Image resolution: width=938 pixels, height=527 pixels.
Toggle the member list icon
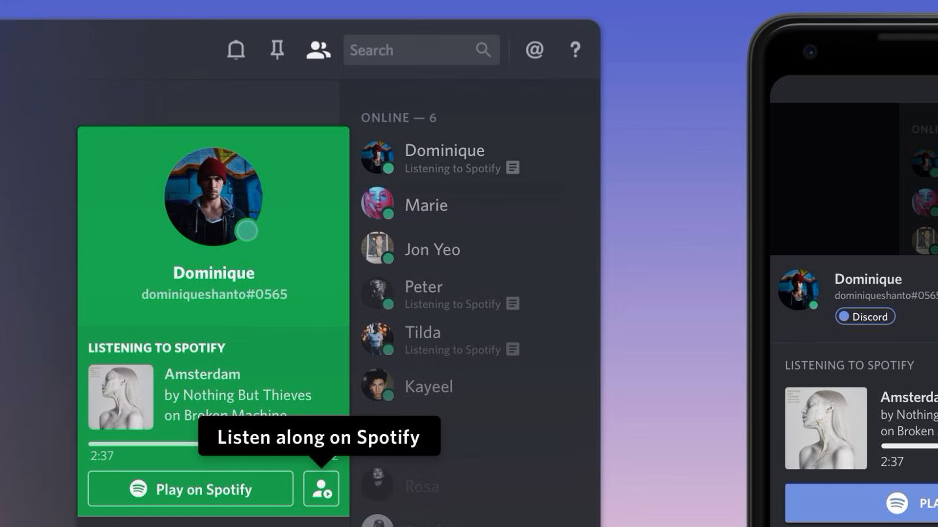coord(318,50)
